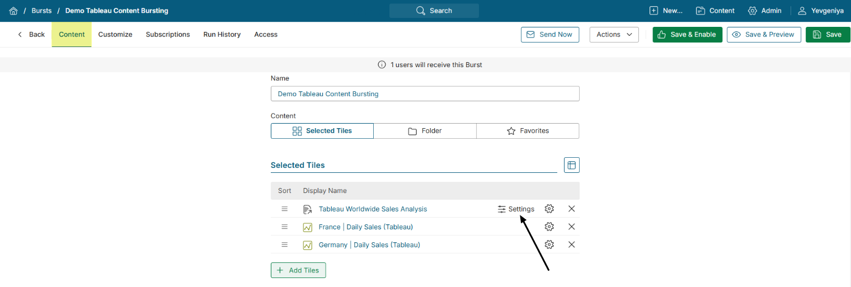The image size is (851, 287).
Task: Open the Run History tab
Action: [222, 34]
